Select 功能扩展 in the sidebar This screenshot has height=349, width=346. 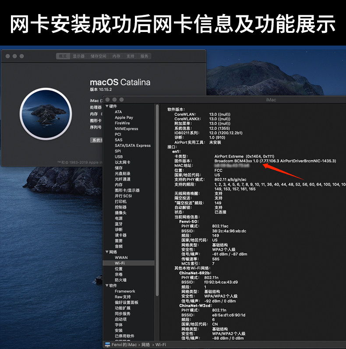click(123, 308)
